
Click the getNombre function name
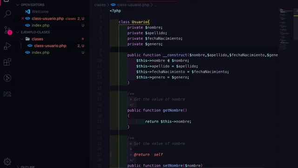(x=173, y=110)
